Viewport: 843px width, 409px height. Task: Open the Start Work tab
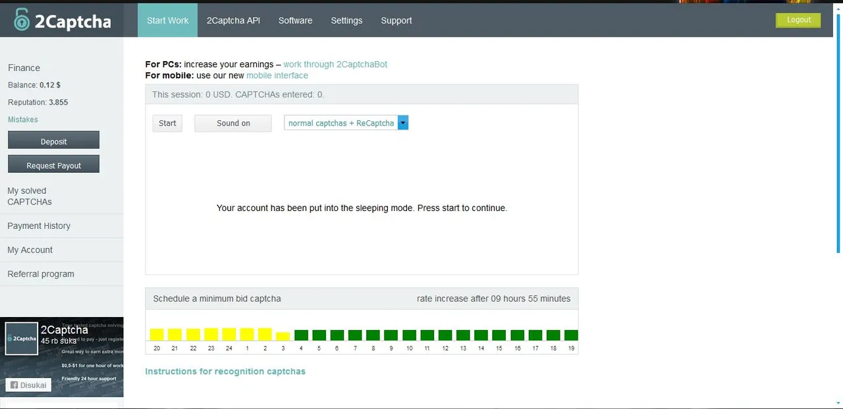tap(167, 20)
